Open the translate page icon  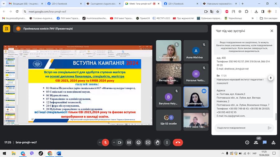tap(212, 11)
